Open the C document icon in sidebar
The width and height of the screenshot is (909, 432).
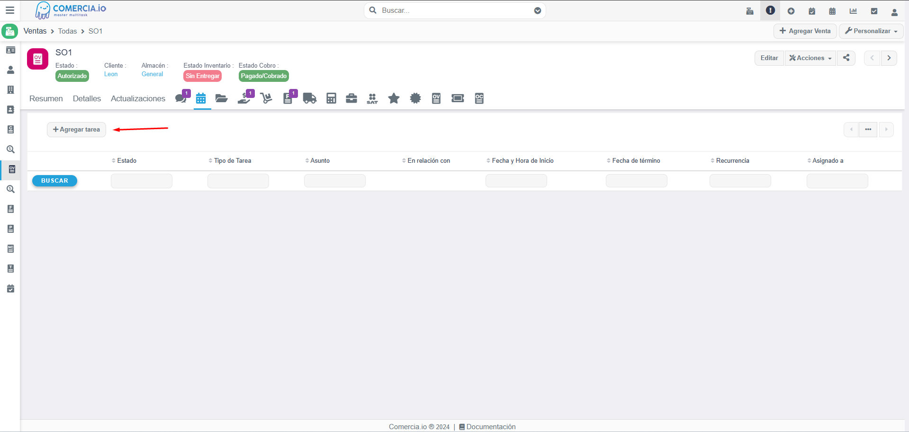coord(10,130)
